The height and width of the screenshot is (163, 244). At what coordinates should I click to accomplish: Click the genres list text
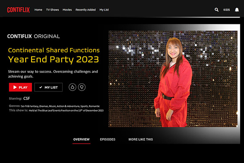pos(61,106)
